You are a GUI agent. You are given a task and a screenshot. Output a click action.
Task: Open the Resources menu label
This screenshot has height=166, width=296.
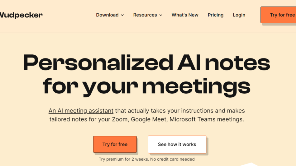click(145, 15)
